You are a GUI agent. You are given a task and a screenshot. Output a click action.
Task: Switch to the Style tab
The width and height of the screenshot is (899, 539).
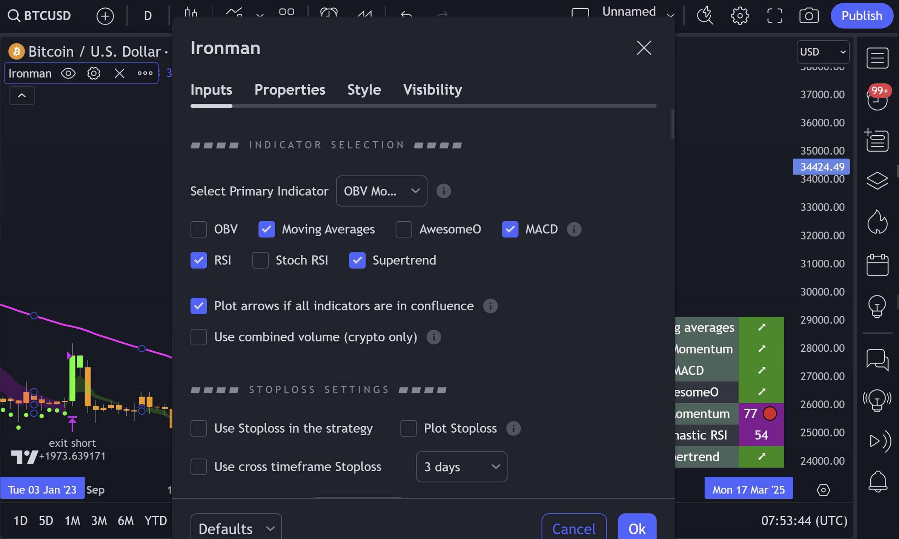click(x=364, y=90)
